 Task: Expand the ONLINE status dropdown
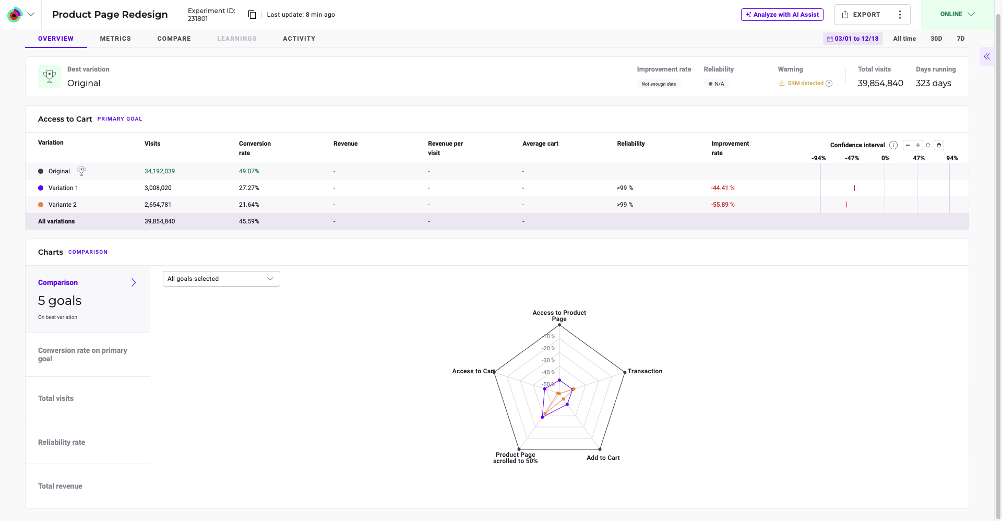(x=957, y=15)
